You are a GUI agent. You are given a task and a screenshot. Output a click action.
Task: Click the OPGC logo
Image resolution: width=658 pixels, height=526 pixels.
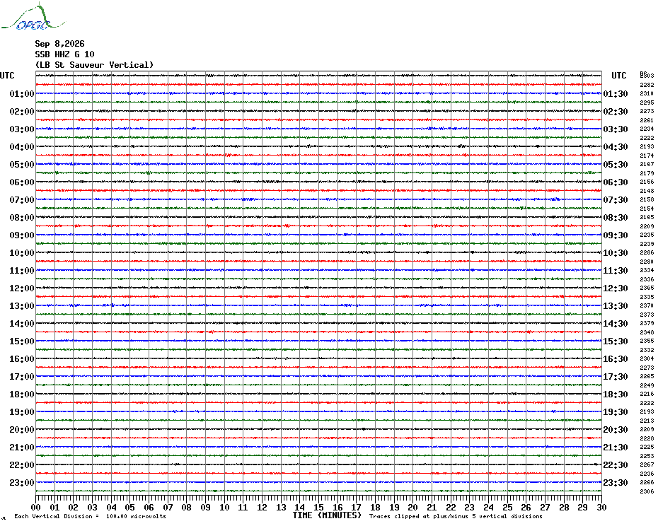click(x=33, y=17)
